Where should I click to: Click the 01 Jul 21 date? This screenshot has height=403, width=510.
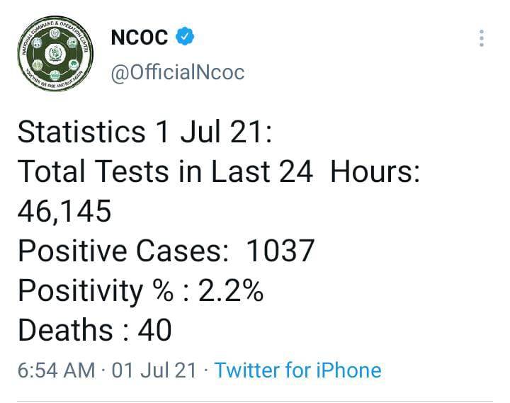154,370
